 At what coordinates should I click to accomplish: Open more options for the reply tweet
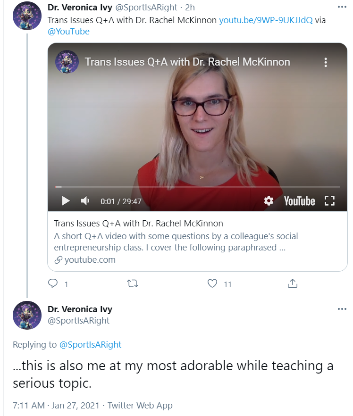[342, 309]
